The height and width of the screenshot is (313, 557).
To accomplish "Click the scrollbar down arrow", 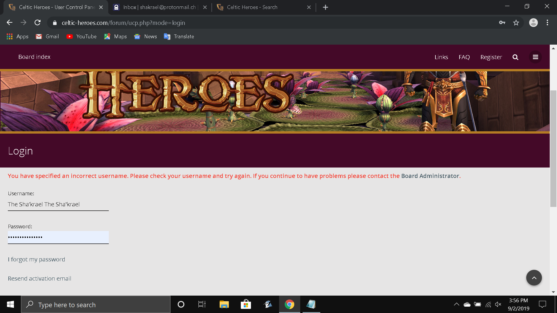I will click(x=553, y=292).
